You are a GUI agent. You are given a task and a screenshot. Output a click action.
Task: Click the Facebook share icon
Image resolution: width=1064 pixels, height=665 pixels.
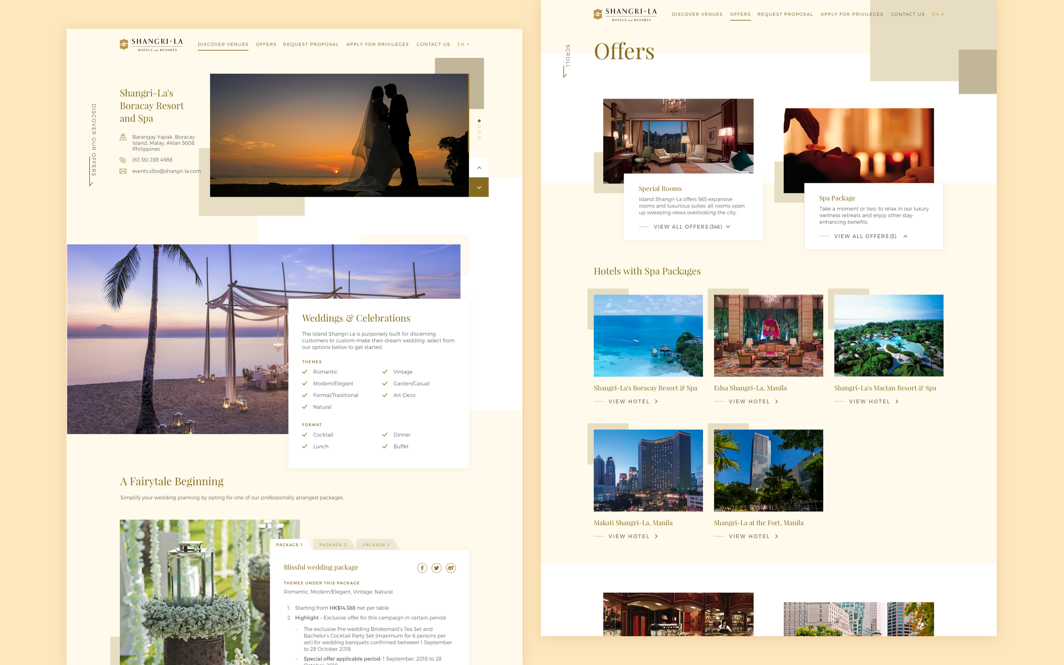tap(422, 568)
